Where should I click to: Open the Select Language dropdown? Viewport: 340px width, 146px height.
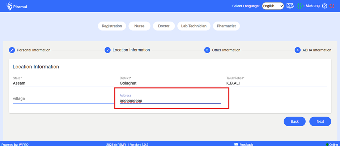[273, 6]
